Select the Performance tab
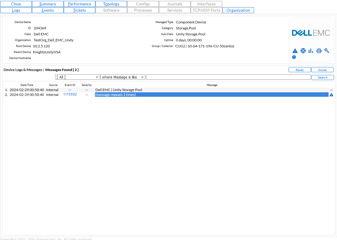The height and width of the screenshot is (240, 337). [x=79, y=4]
